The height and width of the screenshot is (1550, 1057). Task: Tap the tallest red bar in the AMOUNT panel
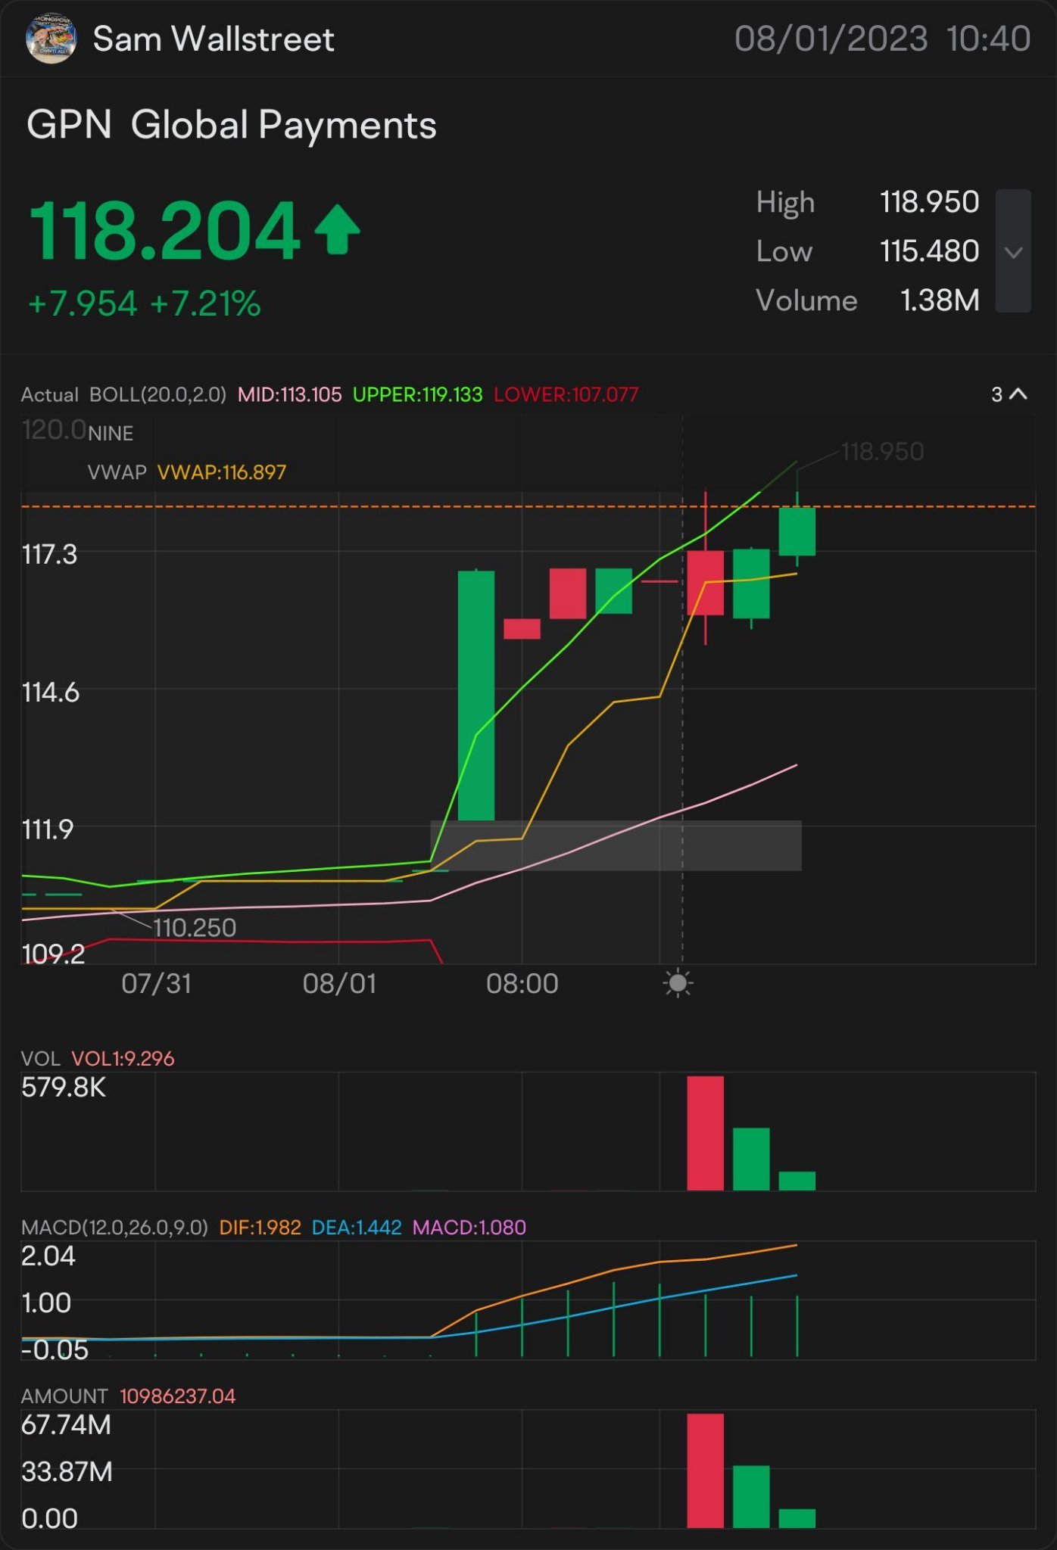click(705, 1471)
